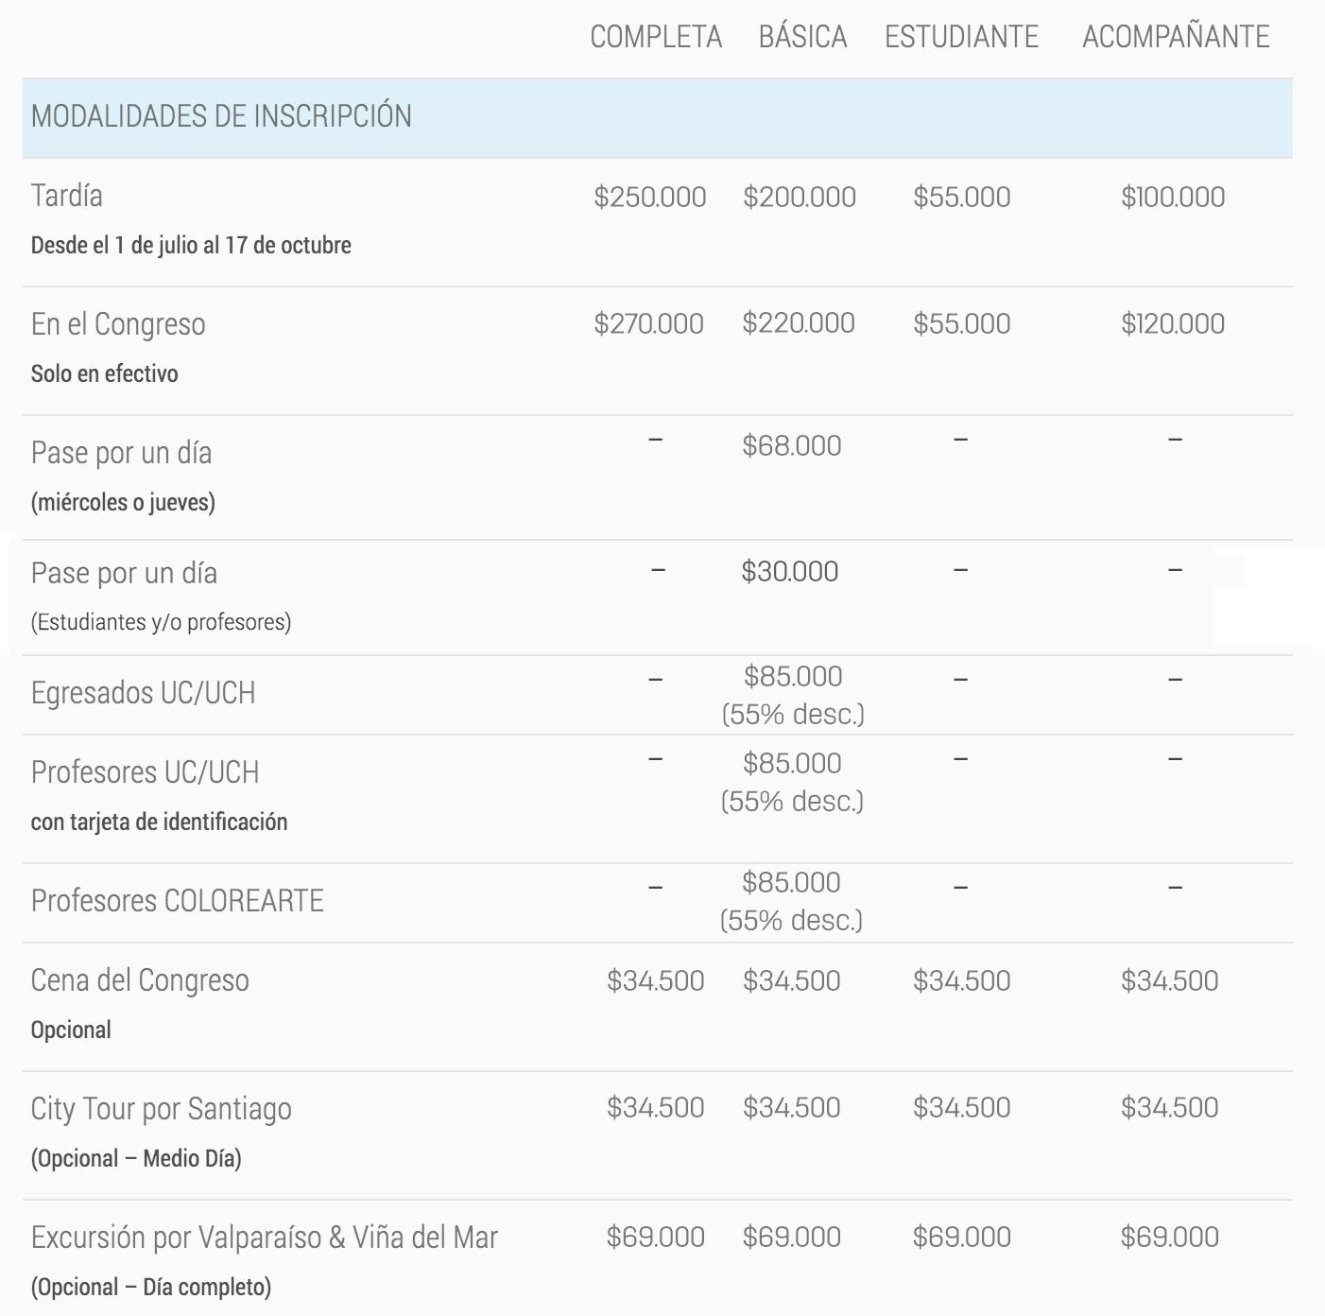
Task: Click Excursión Básica $69.000 price
Action: coord(792,1237)
